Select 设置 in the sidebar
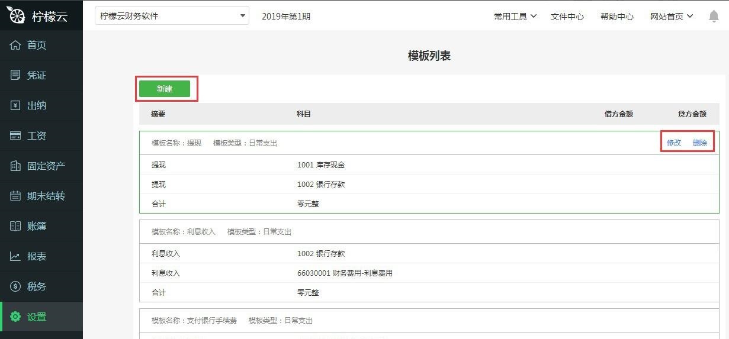Viewport: 729px width, 339px height. tap(41, 317)
